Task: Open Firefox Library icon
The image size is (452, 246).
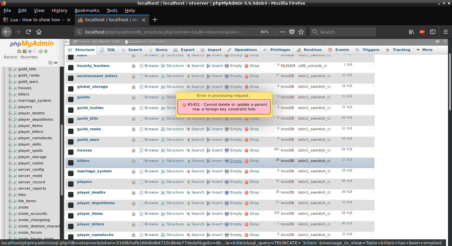Action: [411, 32]
